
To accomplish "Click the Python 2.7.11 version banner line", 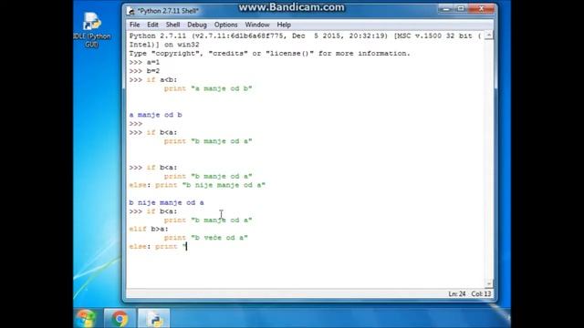I will click(306, 36).
